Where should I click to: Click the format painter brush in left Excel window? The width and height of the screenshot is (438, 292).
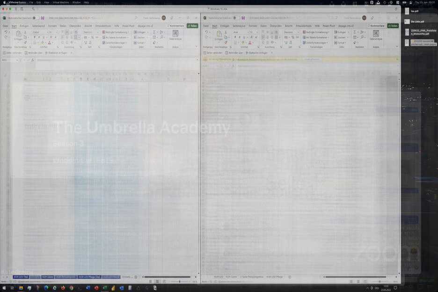click(x=25, y=43)
